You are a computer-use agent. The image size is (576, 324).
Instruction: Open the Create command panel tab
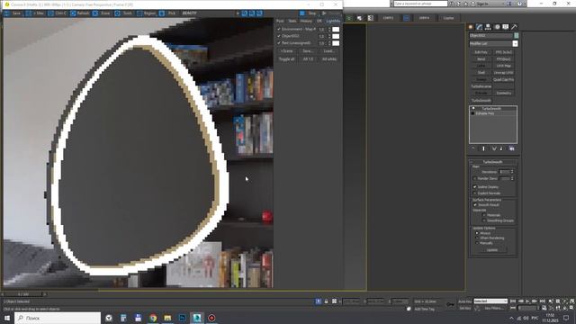(x=471, y=27)
